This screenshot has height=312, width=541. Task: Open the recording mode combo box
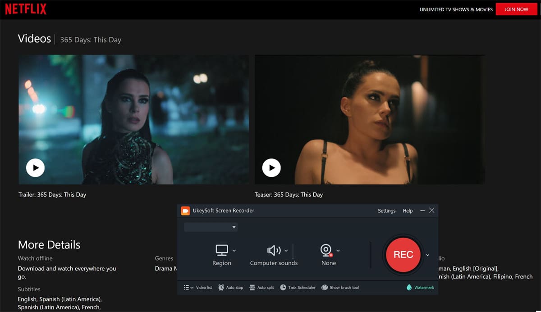[211, 227]
